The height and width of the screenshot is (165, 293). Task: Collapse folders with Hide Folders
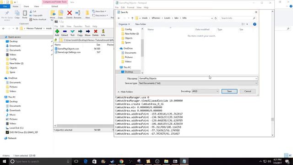point(125,92)
